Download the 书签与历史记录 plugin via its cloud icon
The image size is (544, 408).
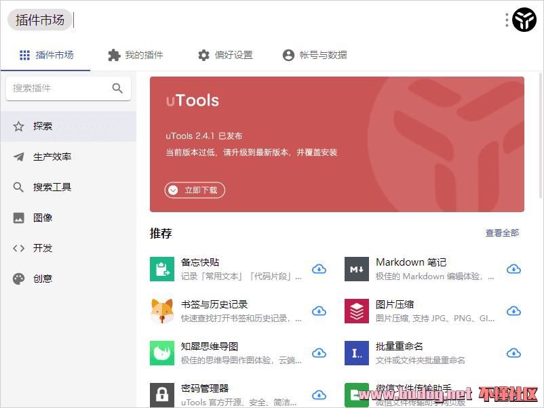[319, 311]
